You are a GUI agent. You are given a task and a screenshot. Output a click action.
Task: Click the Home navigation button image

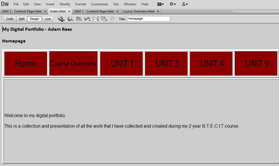click(x=26, y=63)
